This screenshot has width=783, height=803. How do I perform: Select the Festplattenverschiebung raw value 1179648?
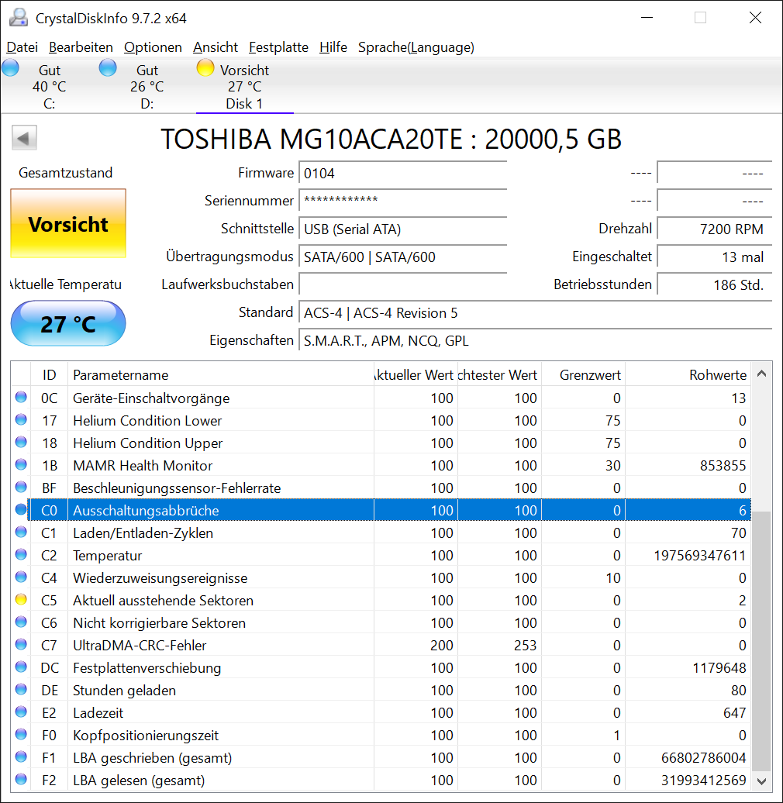719,668
